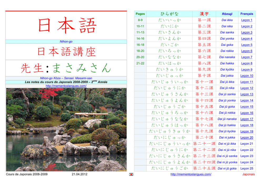Click the Rōmaji column header
261x184 pixels.
click(x=227, y=14)
